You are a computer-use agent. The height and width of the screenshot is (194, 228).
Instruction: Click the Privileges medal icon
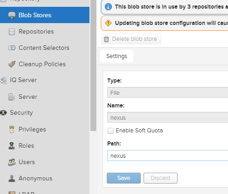point(12,130)
